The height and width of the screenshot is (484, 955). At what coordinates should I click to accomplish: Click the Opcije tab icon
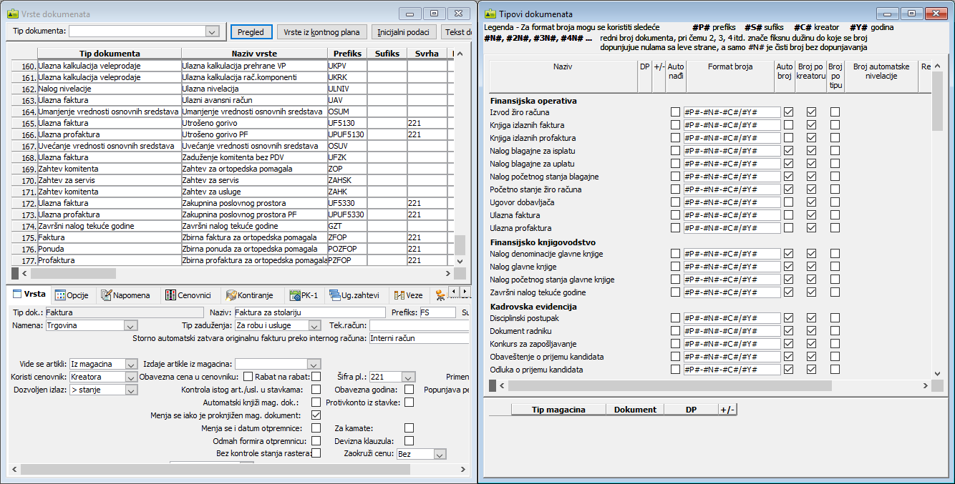tap(61, 295)
